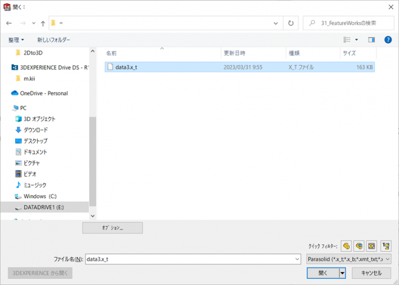Expand the arrow next to the 開く button
The height and width of the screenshot is (285, 399).
coord(342,273)
